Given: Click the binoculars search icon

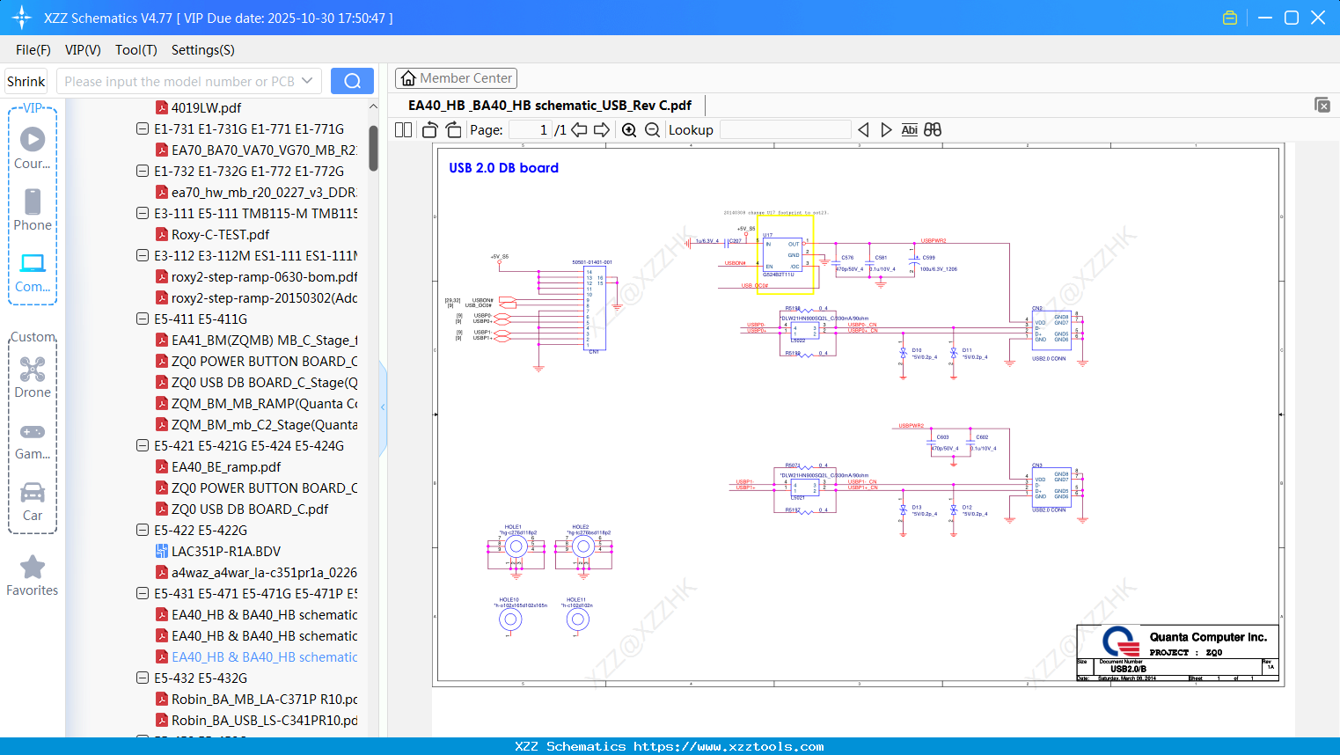Looking at the screenshot, I should (933, 130).
